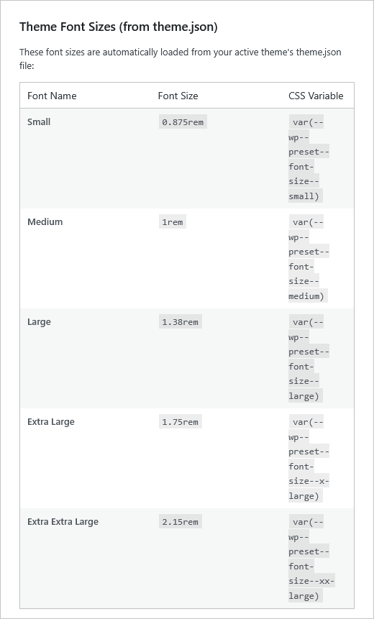Click the 0.875rem font size code

point(183,122)
